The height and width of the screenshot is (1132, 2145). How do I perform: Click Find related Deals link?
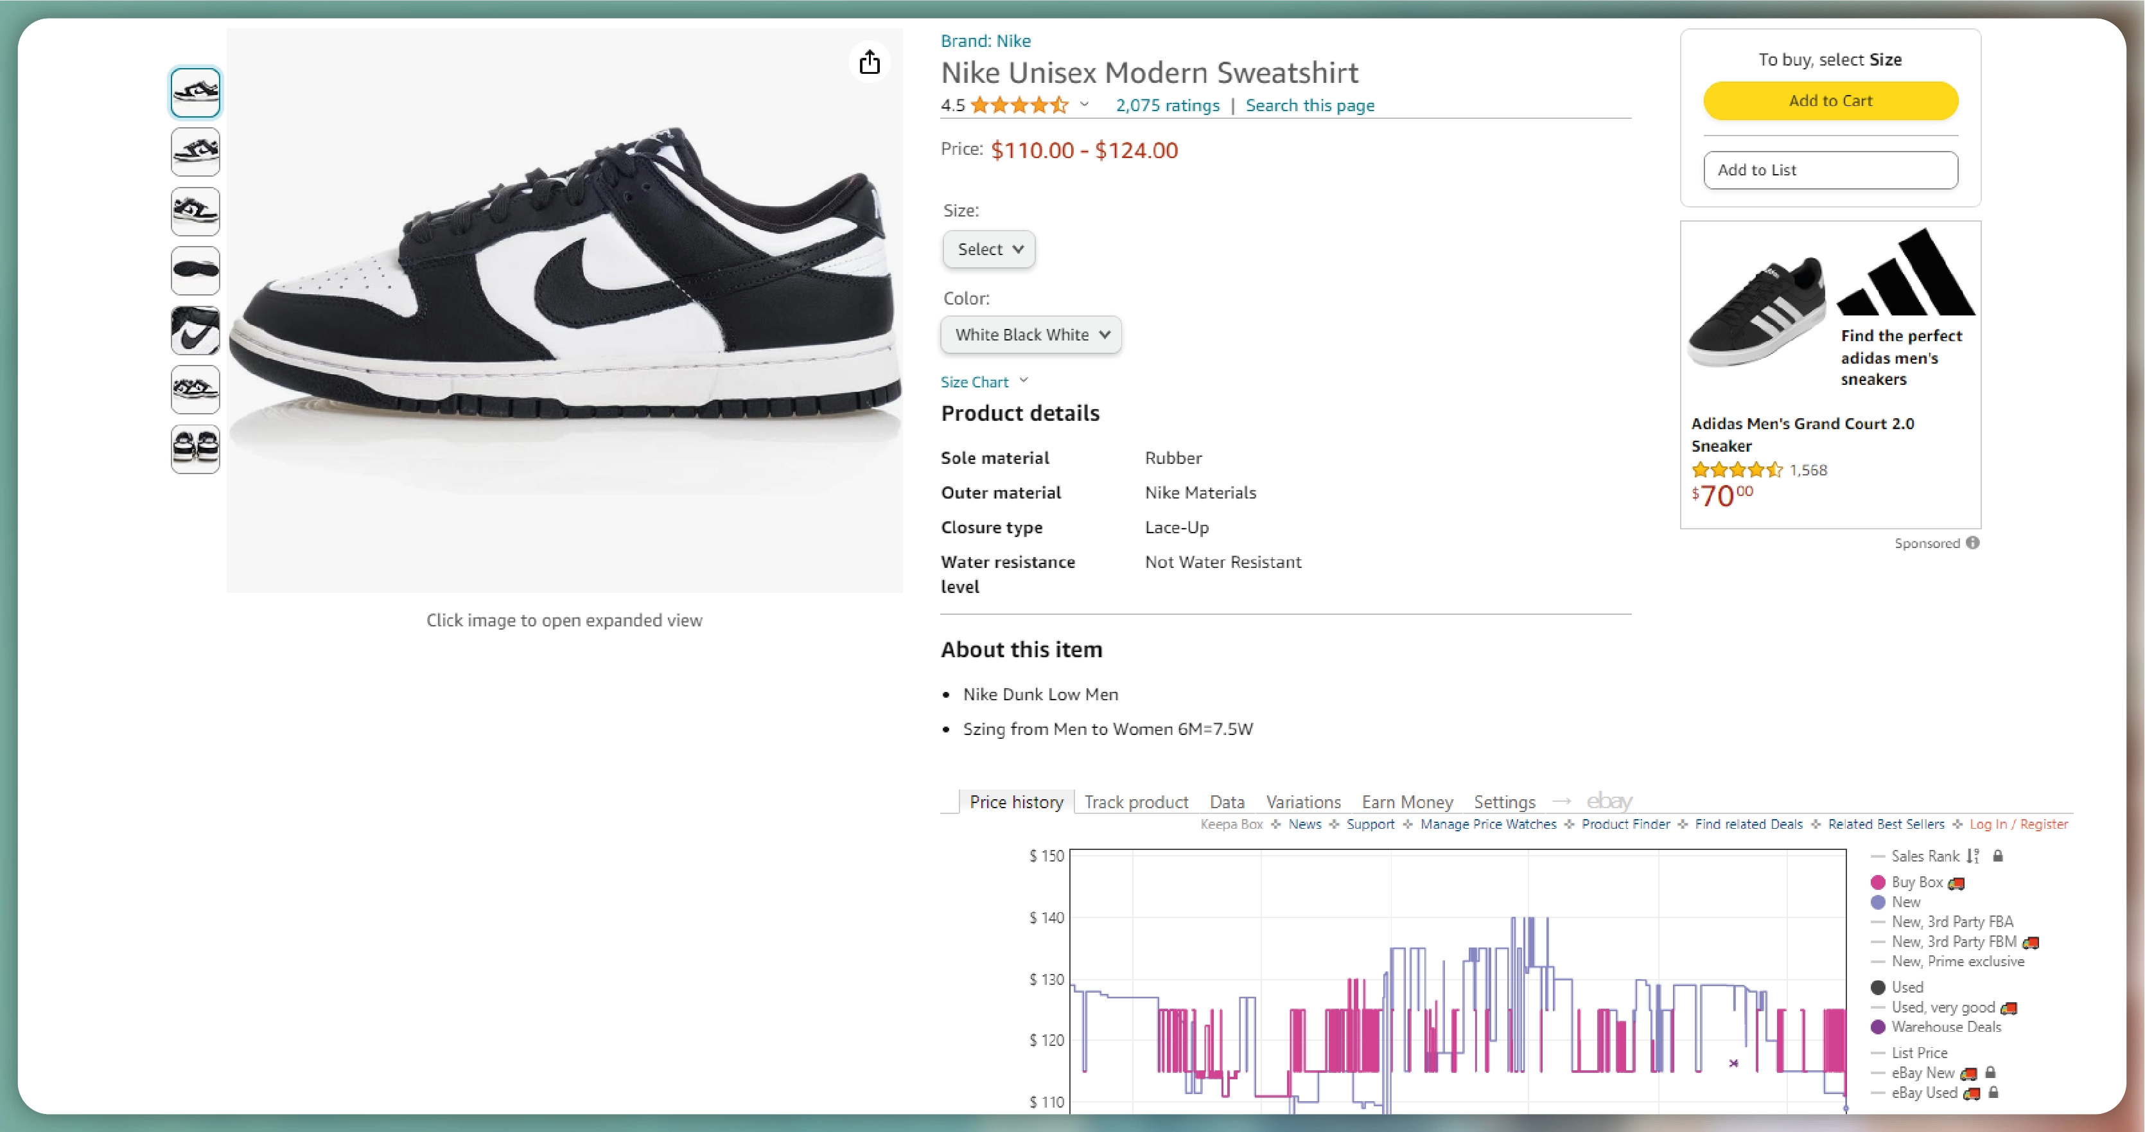click(1749, 824)
